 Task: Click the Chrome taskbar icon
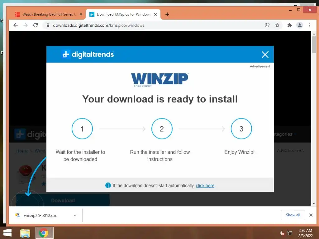(x=43, y=233)
